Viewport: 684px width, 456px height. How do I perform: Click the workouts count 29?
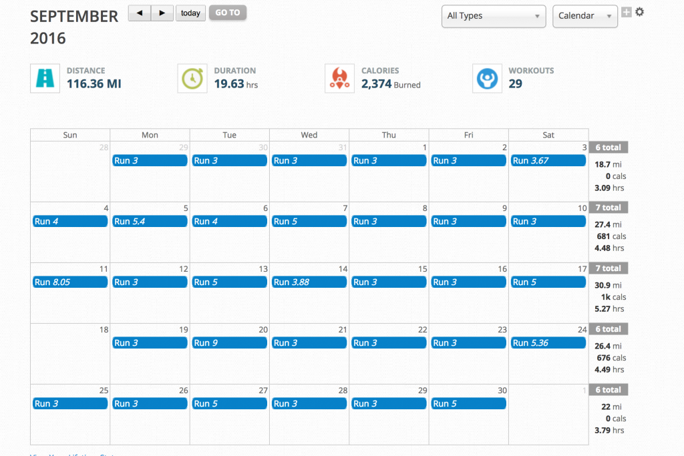[515, 83]
